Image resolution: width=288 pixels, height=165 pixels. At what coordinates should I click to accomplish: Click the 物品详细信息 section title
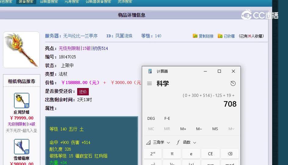pos(131,15)
